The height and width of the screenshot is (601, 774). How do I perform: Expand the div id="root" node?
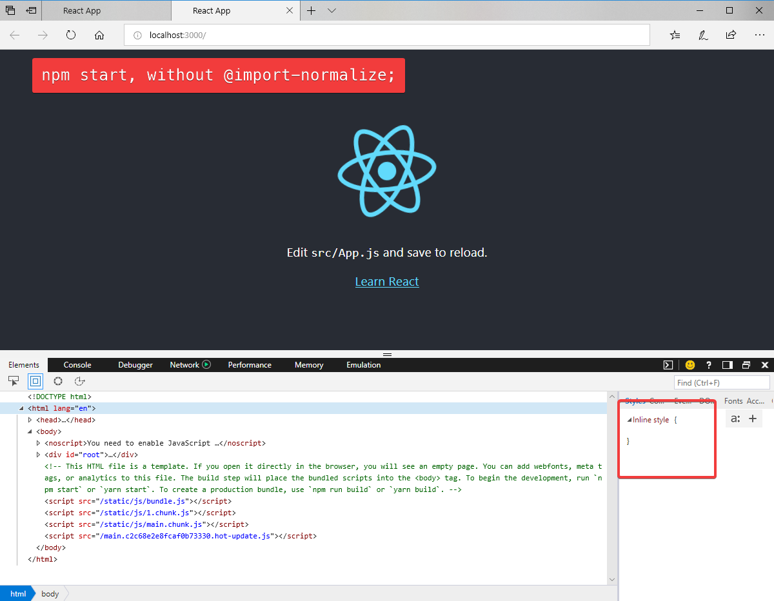pyautogui.click(x=38, y=455)
